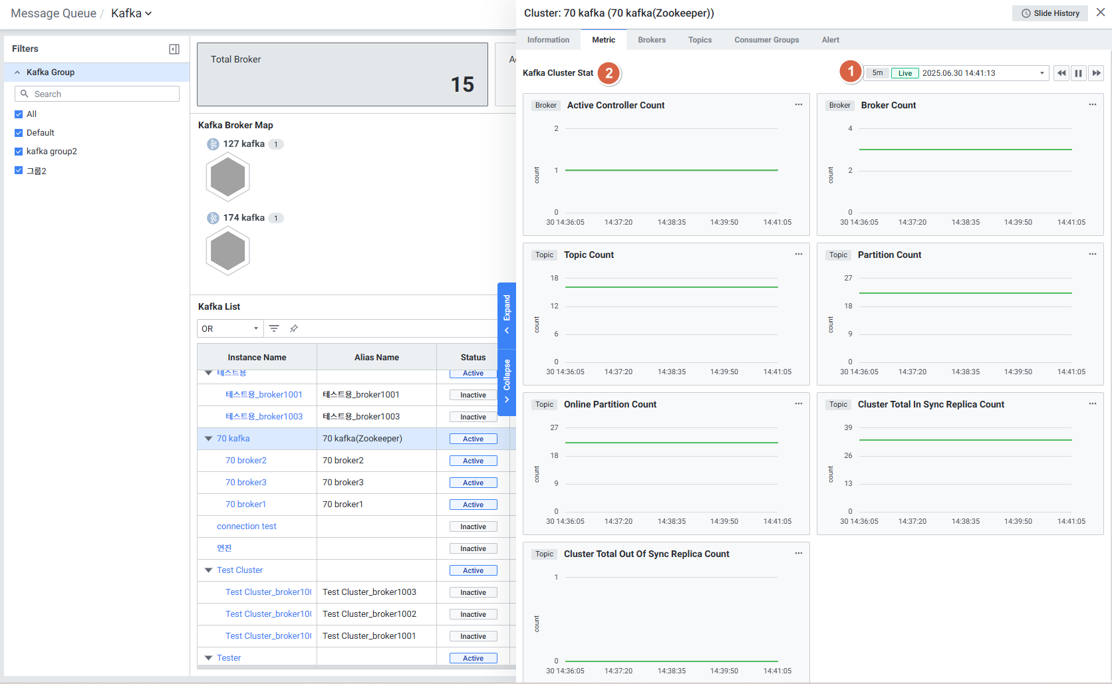Viewport: 1112px width, 684px height.
Task: Pause the live metric updates
Action: pyautogui.click(x=1079, y=73)
